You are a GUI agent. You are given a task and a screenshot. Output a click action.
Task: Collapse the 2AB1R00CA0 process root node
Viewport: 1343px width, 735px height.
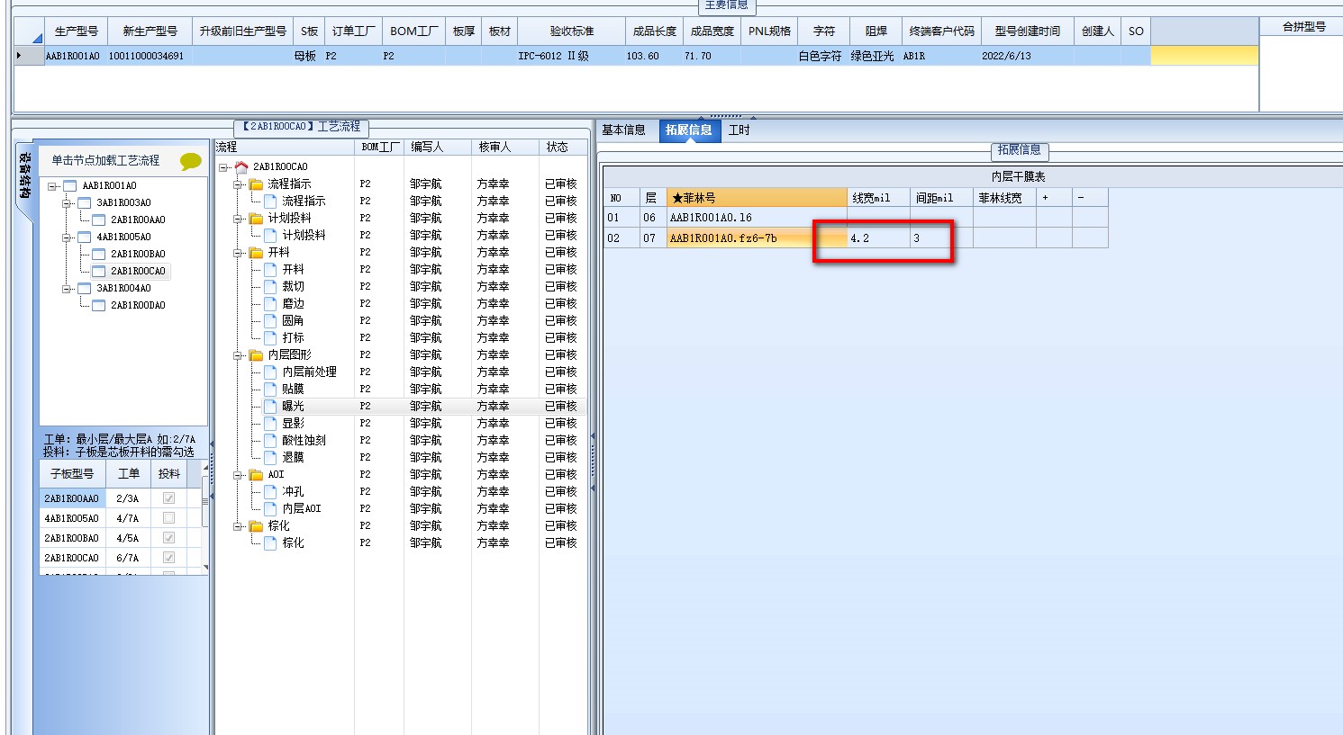pos(223,166)
